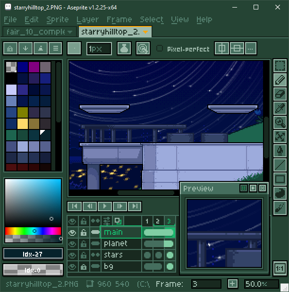Pick the yellow palette swatch

click(22, 124)
